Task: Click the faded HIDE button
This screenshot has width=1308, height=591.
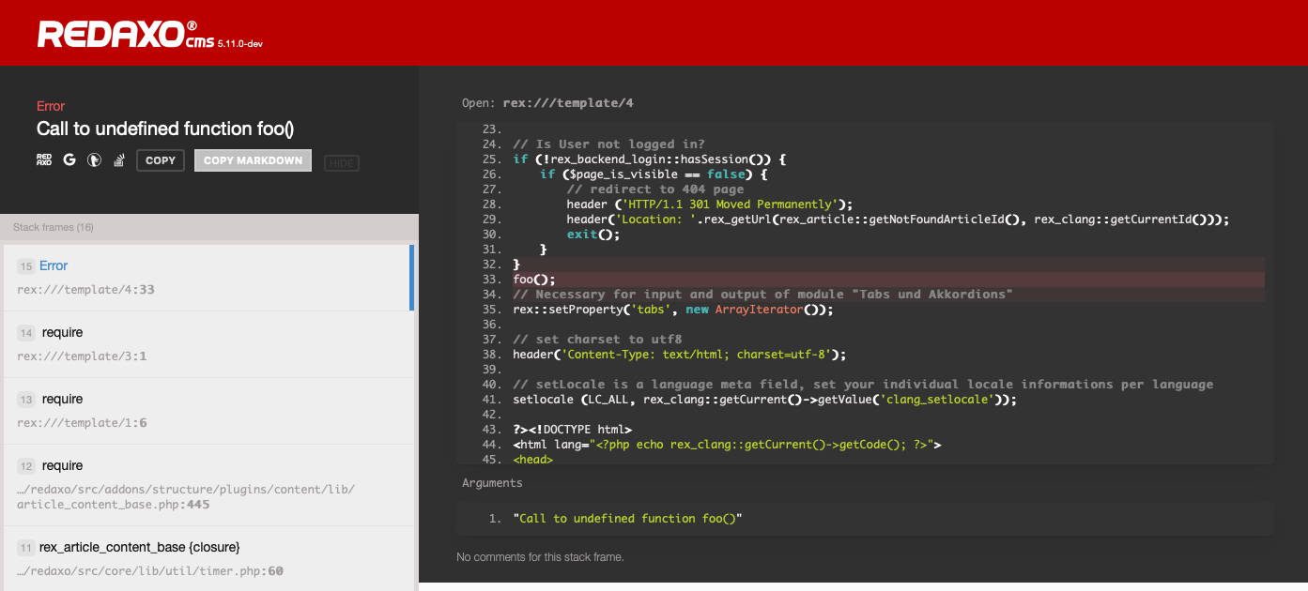Action: [342, 163]
